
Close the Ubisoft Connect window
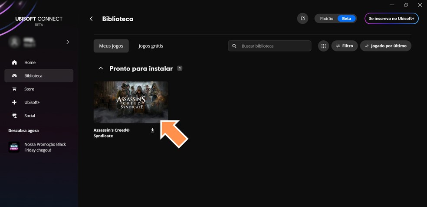[420, 5]
